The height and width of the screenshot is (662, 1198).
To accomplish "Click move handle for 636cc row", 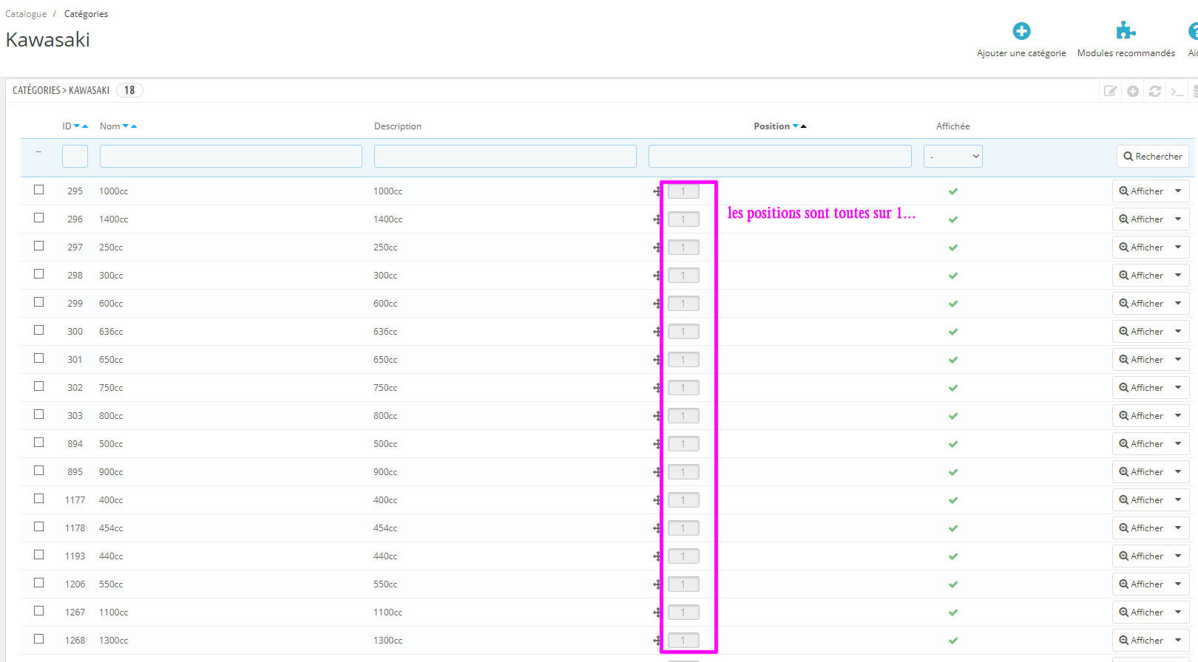I will 657,332.
